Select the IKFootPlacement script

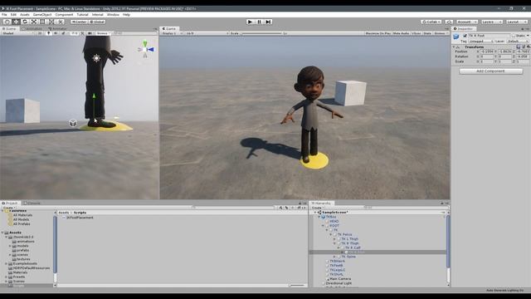pyautogui.click(x=80, y=218)
